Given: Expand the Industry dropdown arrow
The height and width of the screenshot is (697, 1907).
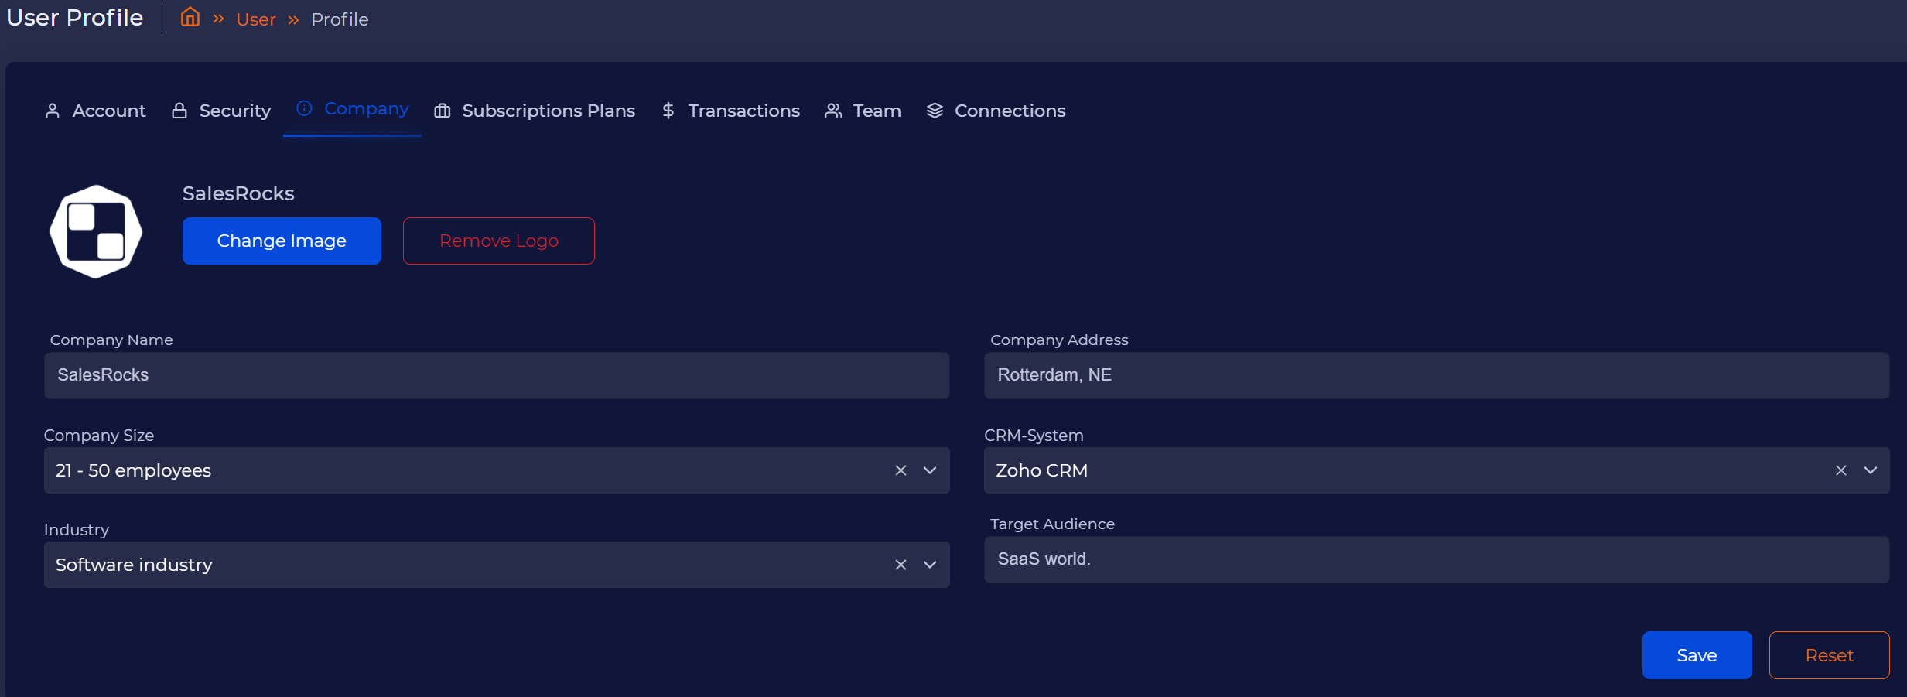Looking at the screenshot, I should 930,565.
